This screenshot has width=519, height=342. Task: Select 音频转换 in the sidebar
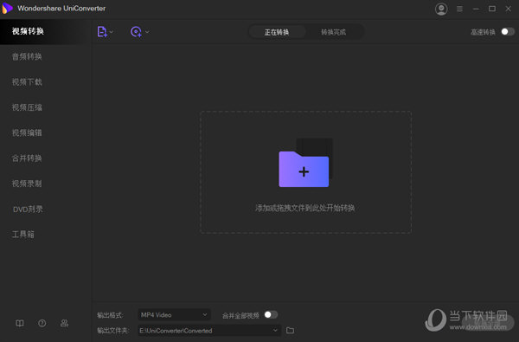(45, 56)
